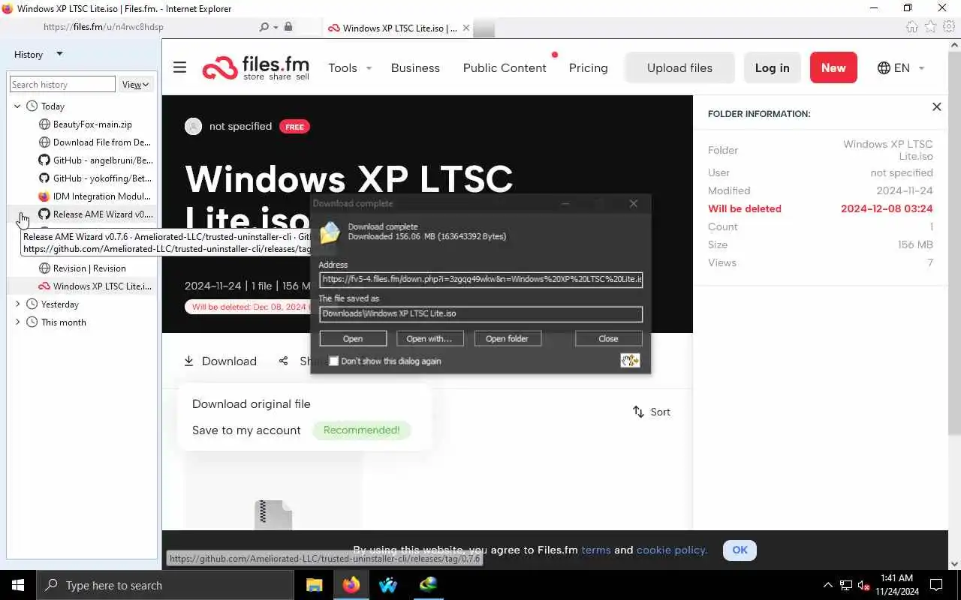Open a new blank tab
The width and height of the screenshot is (961, 600).
(x=484, y=28)
